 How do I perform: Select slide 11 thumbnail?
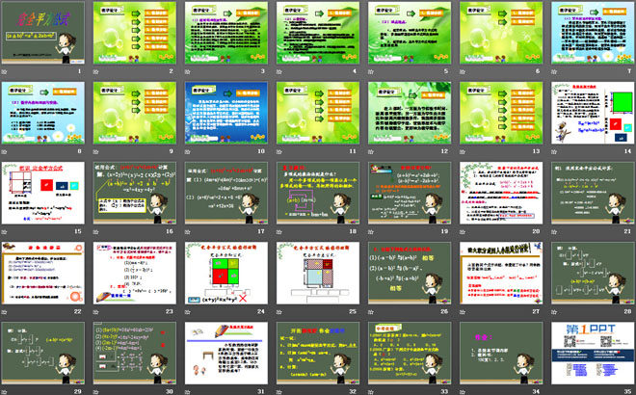318,113
